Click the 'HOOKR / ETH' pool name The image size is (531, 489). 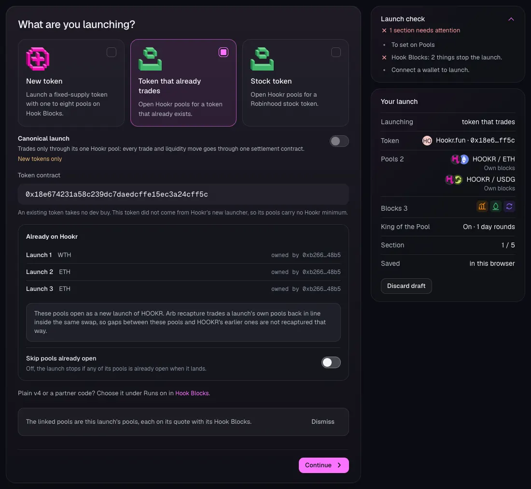[494, 159]
